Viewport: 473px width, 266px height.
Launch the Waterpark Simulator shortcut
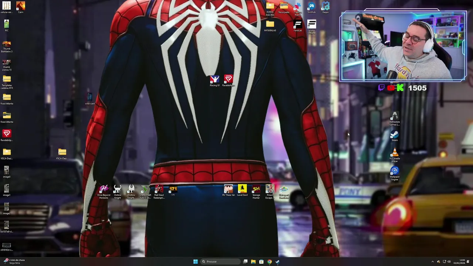284,192
